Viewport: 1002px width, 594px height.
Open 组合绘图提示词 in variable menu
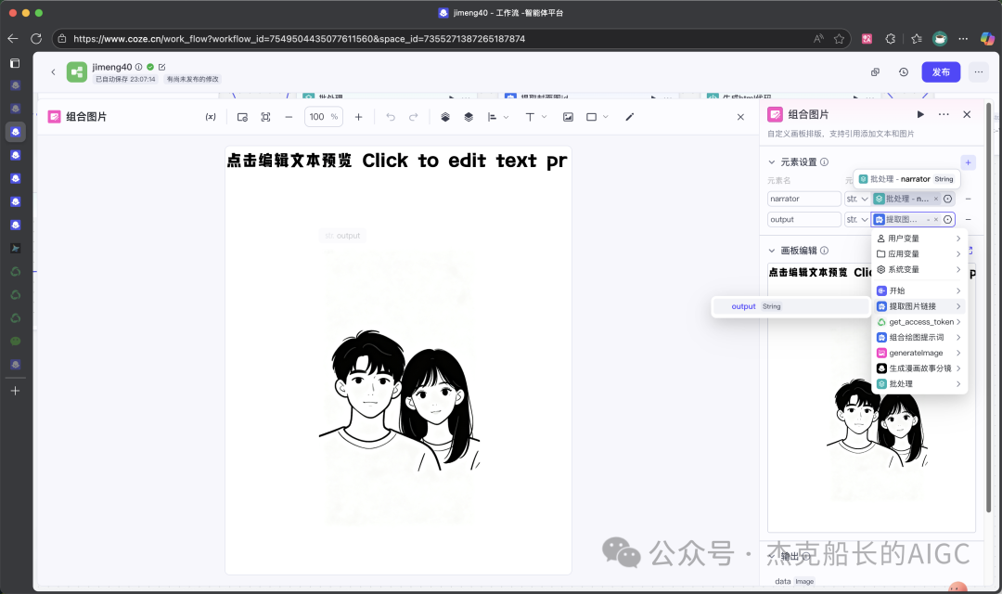pos(919,338)
